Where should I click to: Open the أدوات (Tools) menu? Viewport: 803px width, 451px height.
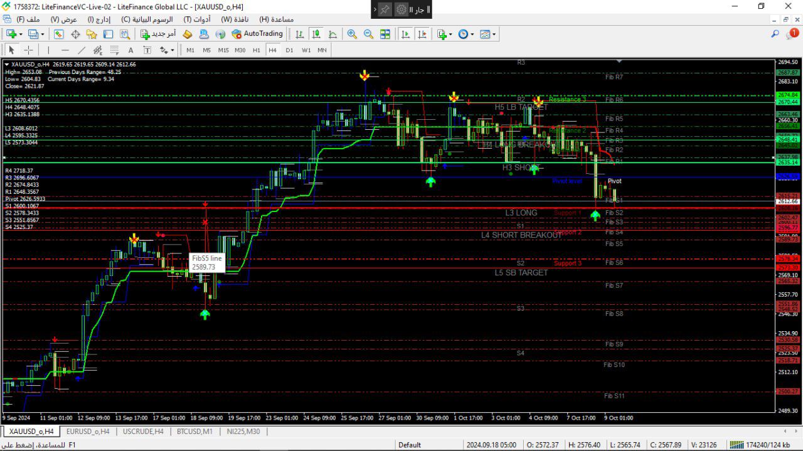196,19
